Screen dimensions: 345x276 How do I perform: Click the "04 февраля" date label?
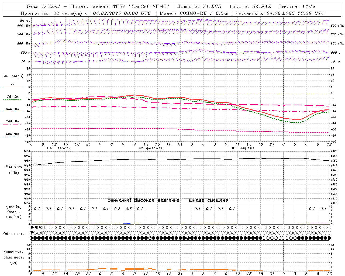pos(59,148)
